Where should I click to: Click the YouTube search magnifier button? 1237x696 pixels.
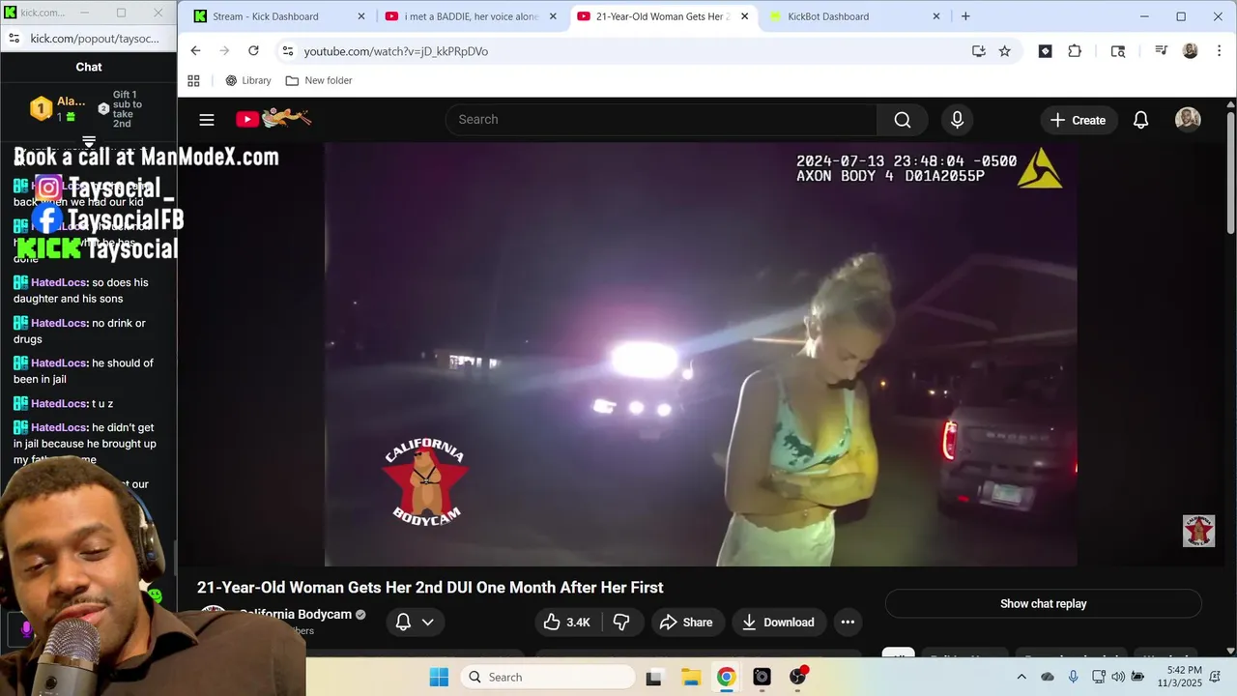click(902, 120)
